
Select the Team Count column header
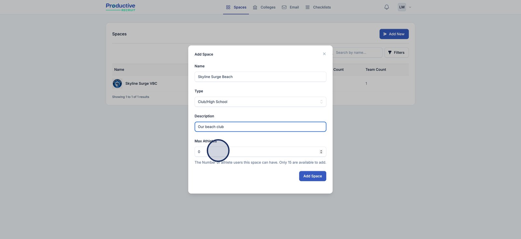coord(375,70)
